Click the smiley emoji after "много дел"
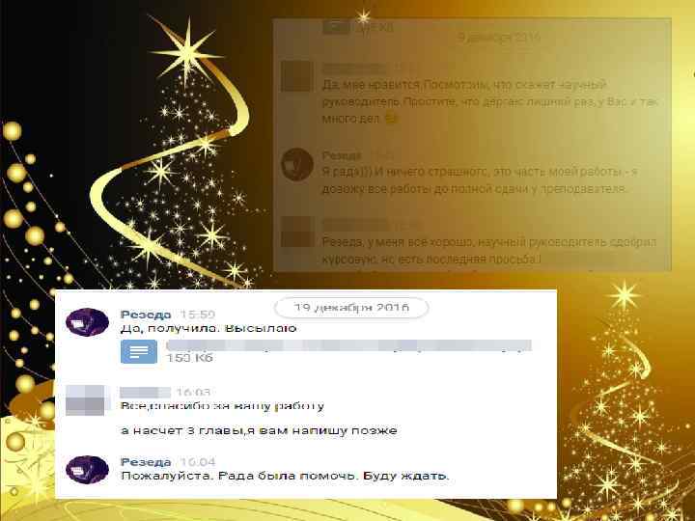 coord(390,119)
